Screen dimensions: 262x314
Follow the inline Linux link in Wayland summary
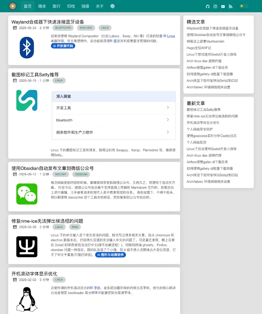click(x=169, y=36)
